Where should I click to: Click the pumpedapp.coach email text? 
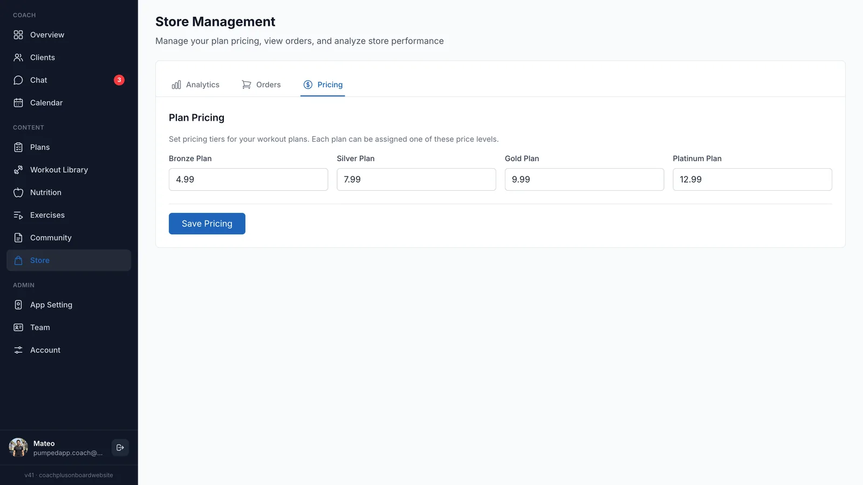click(68, 453)
